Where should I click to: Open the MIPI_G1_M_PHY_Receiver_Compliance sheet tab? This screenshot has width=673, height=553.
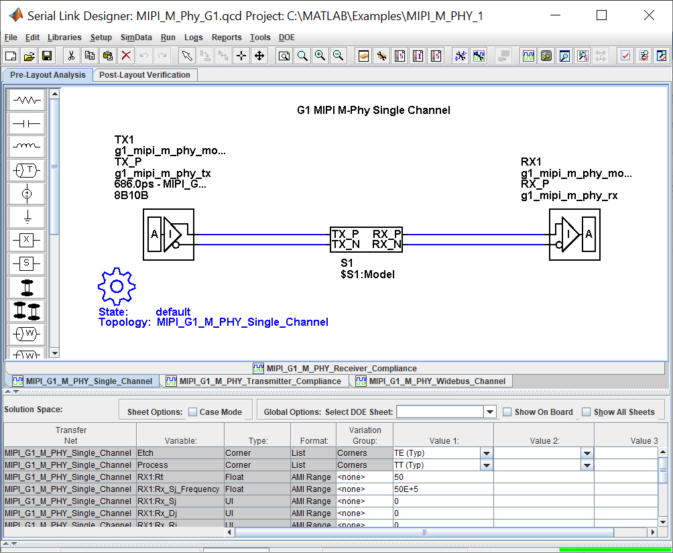click(334, 369)
